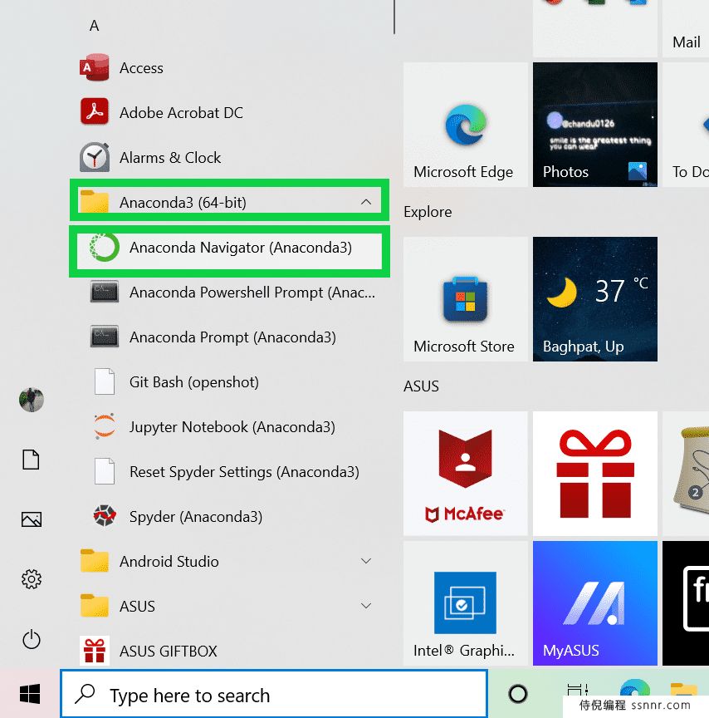This screenshot has width=709, height=718.
Task: Open the Access app icon
Action: click(x=94, y=68)
